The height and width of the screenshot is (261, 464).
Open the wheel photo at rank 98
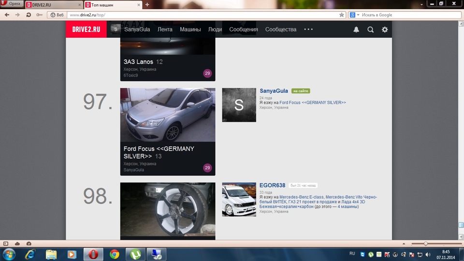pyautogui.click(x=168, y=209)
